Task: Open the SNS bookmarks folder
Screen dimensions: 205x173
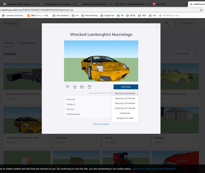Action: coord(142,16)
